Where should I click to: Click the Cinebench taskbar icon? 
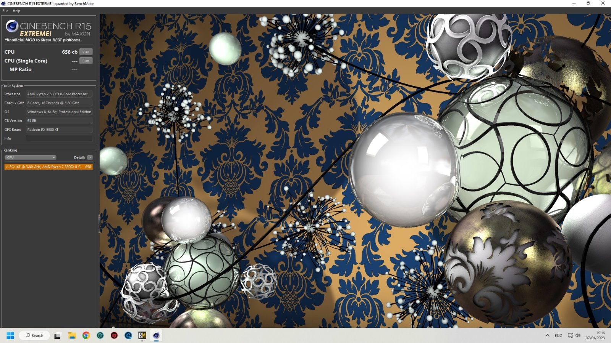tap(156, 335)
